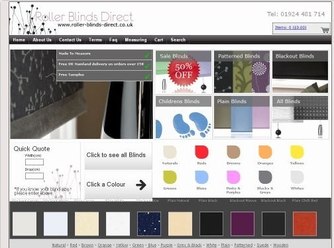
Task: Click the Plain footer link
Action: click(225, 245)
